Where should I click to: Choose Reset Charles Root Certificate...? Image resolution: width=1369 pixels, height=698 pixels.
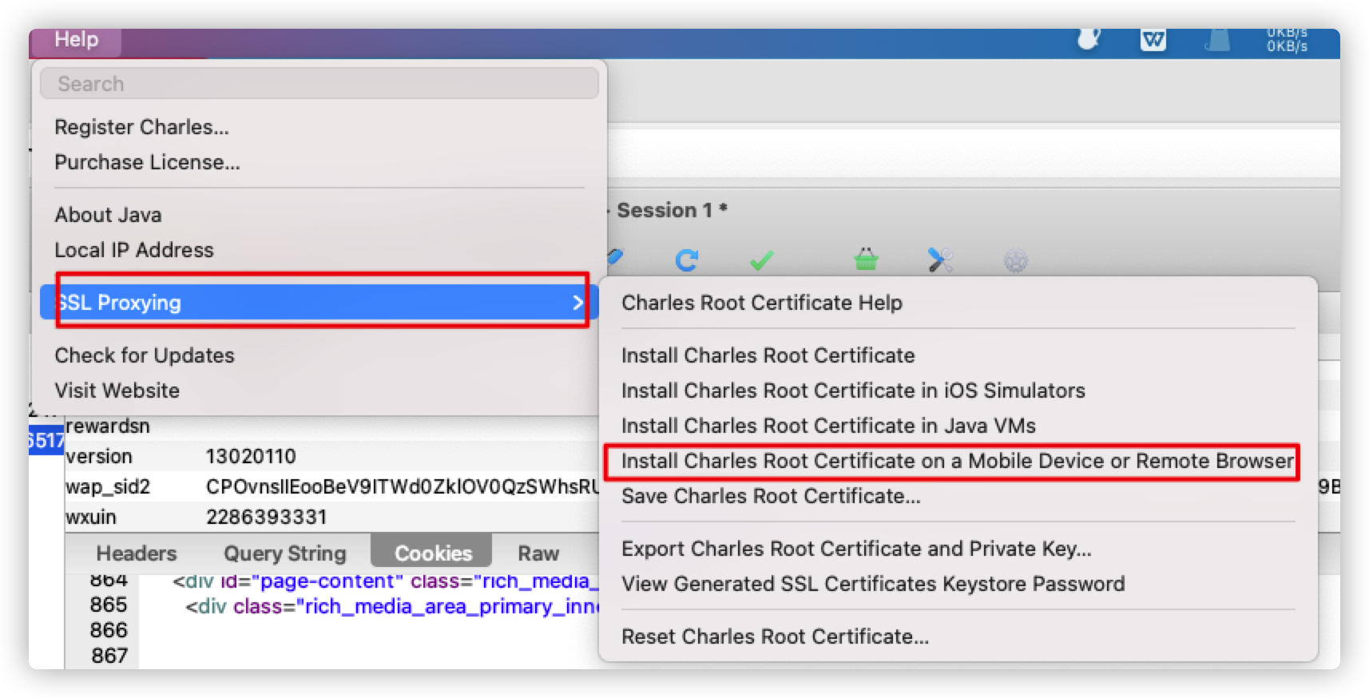coord(775,637)
